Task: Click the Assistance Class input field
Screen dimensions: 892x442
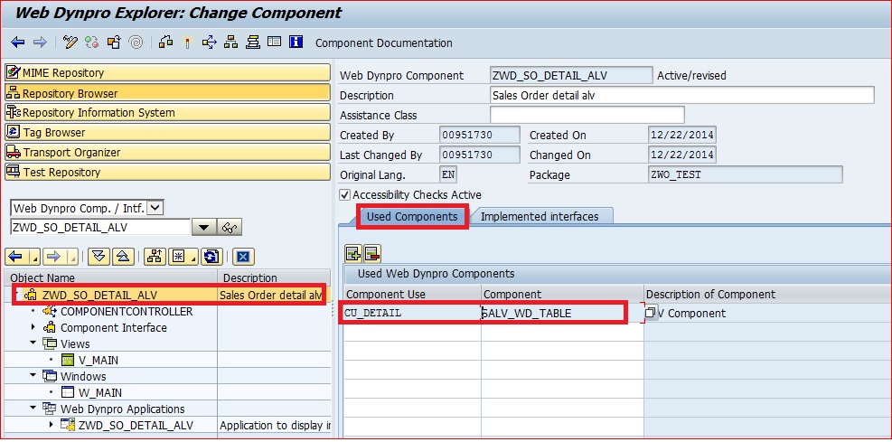Action: pyautogui.click(x=587, y=115)
